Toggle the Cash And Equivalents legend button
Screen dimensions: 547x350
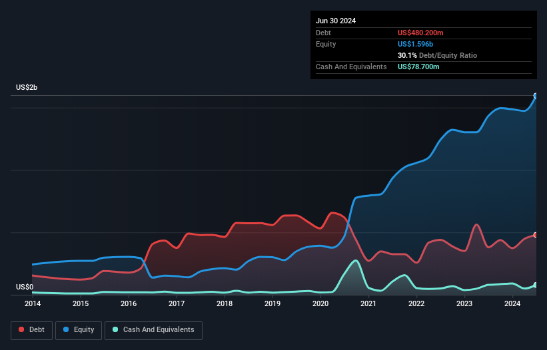pyautogui.click(x=153, y=330)
